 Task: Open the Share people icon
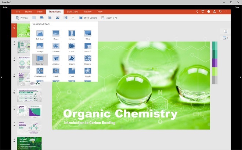(214, 12)
